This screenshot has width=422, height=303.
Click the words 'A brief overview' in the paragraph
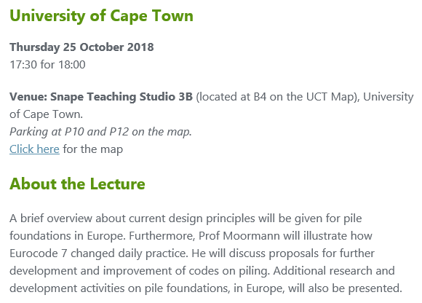(51, 219)
